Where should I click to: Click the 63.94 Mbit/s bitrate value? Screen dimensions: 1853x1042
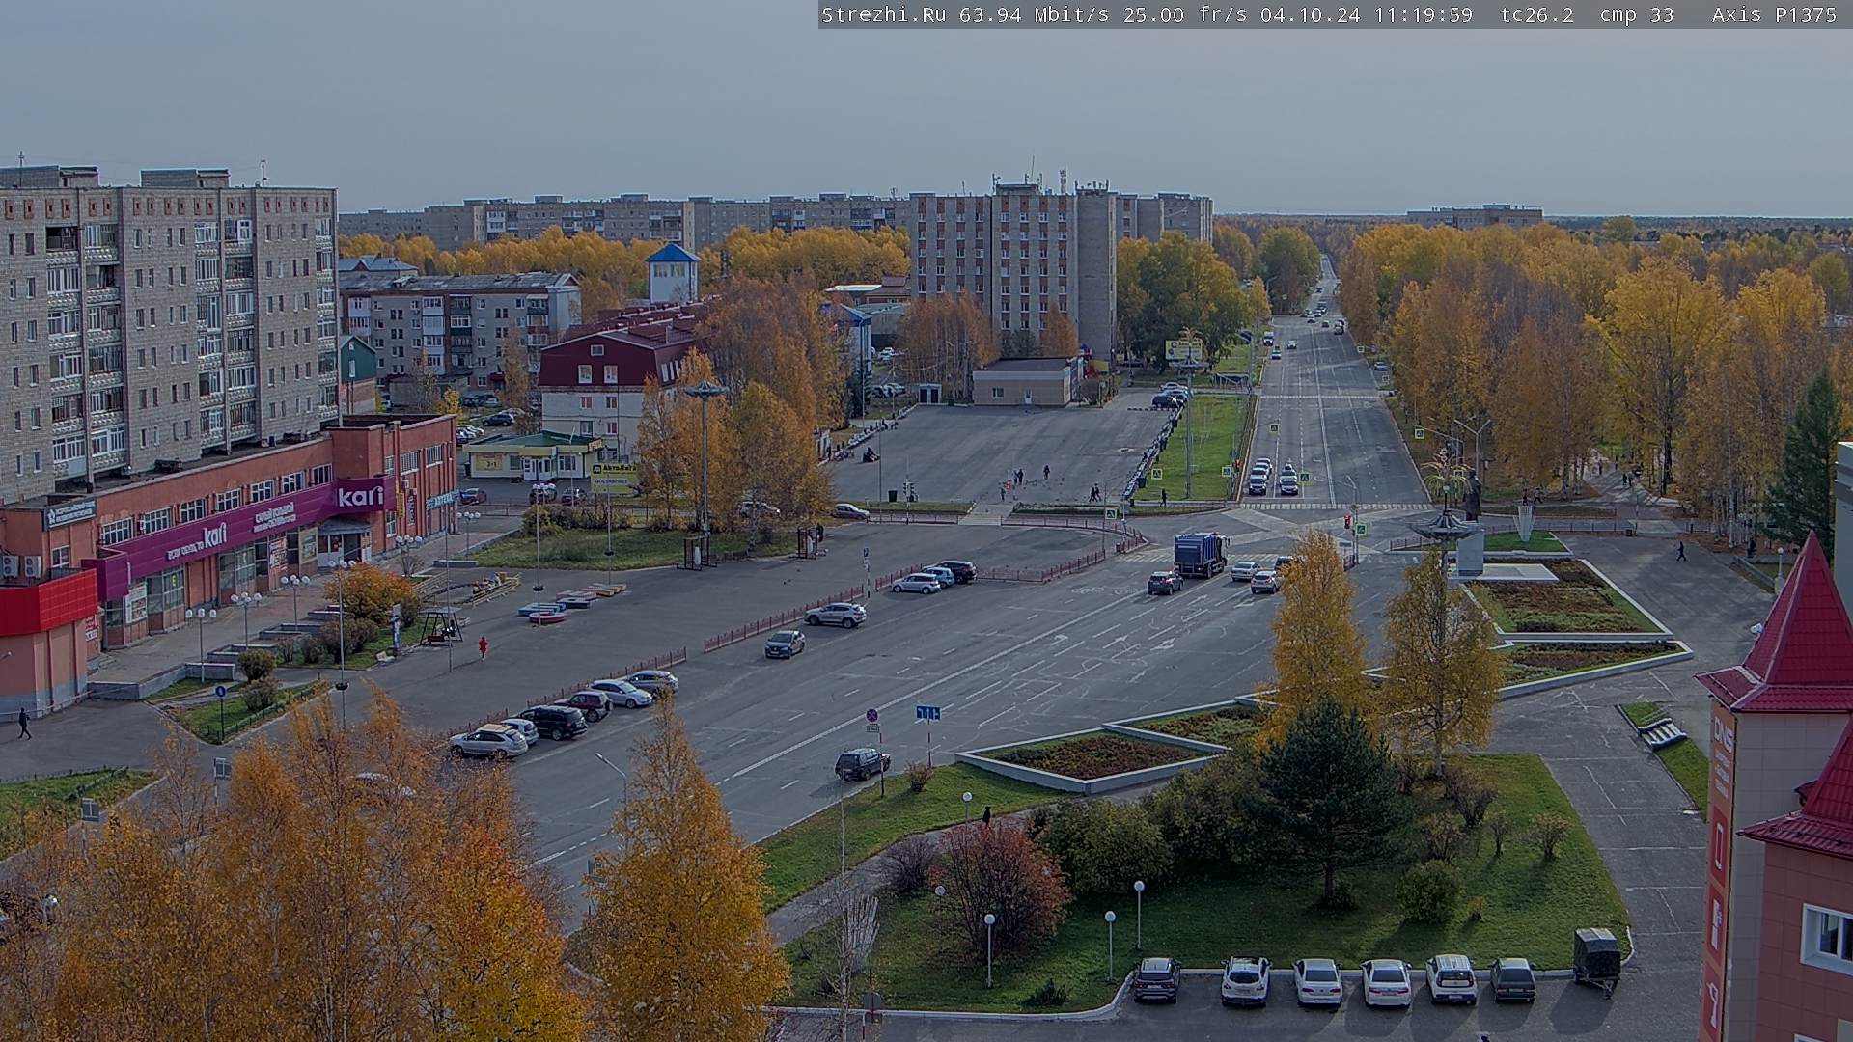pos(1034,14)
